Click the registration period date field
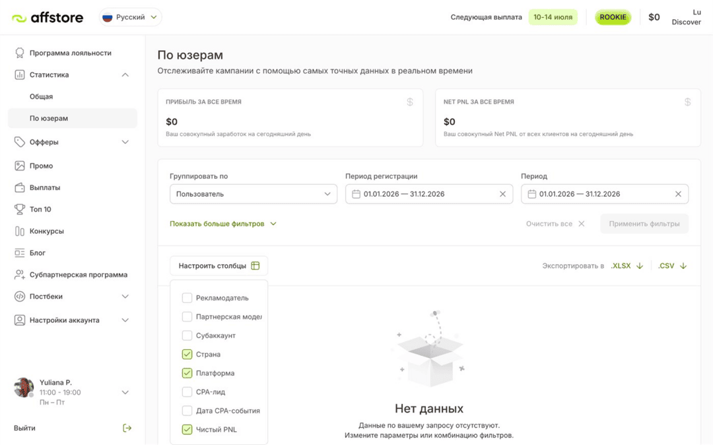713x445 pixels. (429, 194)
